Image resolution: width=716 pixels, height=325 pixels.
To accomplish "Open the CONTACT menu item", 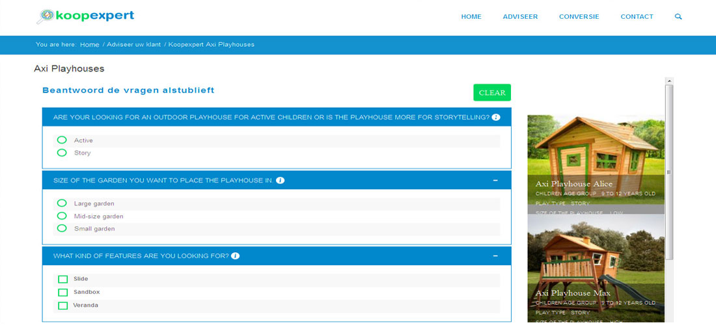I will [637, 17].
